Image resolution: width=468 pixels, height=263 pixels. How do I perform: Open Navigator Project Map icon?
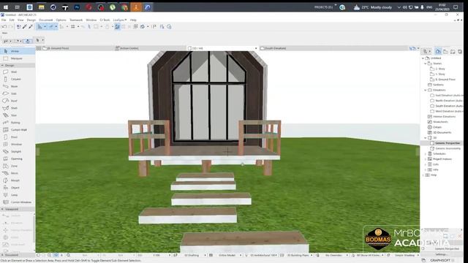point(438,51)
